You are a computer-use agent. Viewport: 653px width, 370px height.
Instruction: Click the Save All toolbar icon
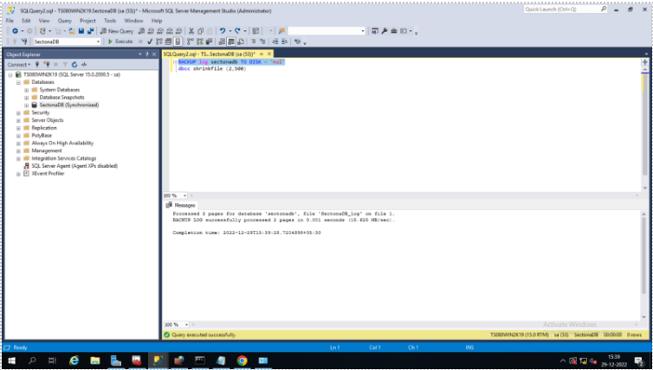click(90, 30)
